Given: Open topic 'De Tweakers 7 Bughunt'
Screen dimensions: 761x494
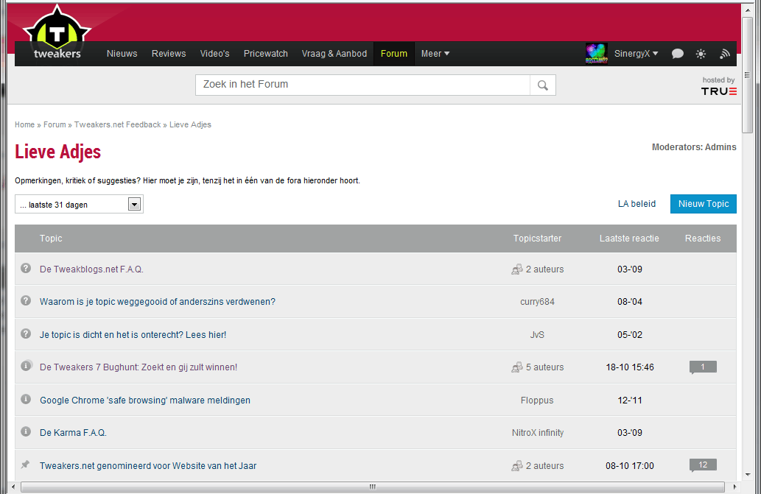Looking at the screenshot, I should (138, 367).
